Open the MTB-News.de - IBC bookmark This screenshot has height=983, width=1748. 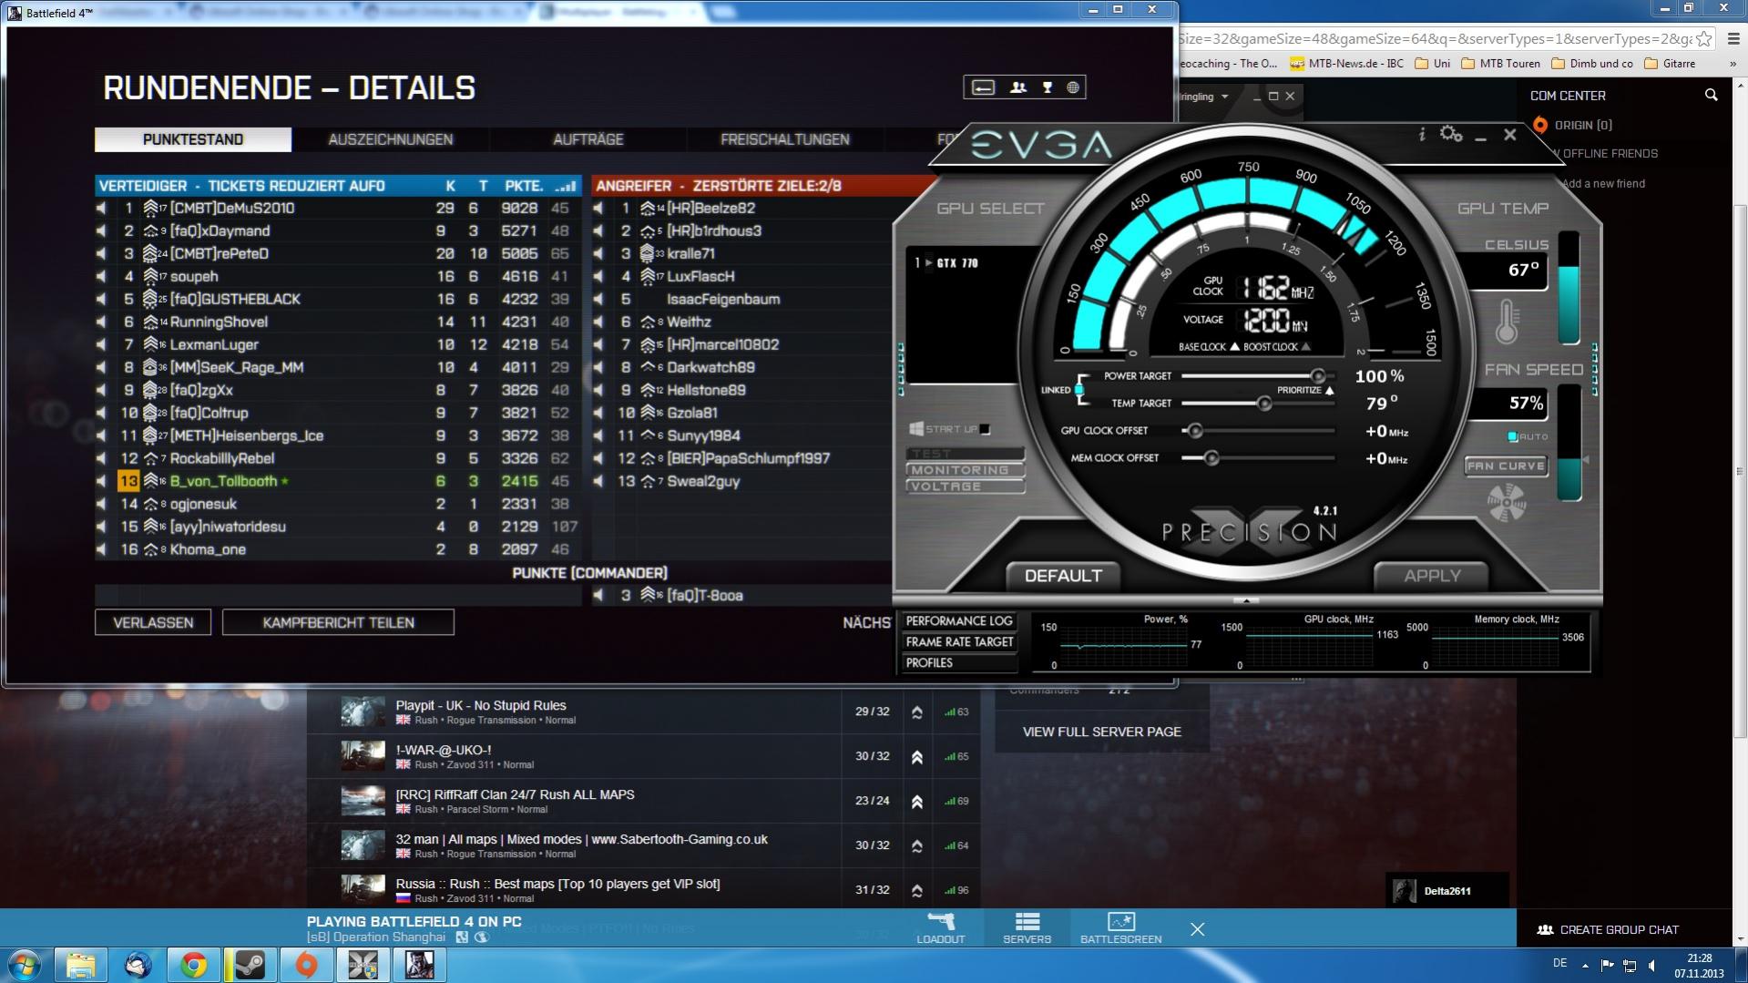[x=1346, y=64]
